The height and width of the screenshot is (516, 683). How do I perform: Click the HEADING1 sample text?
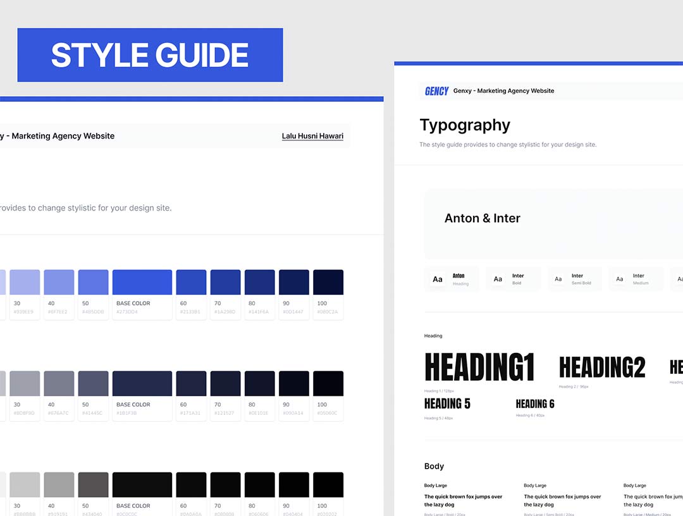tap(479, 367)
